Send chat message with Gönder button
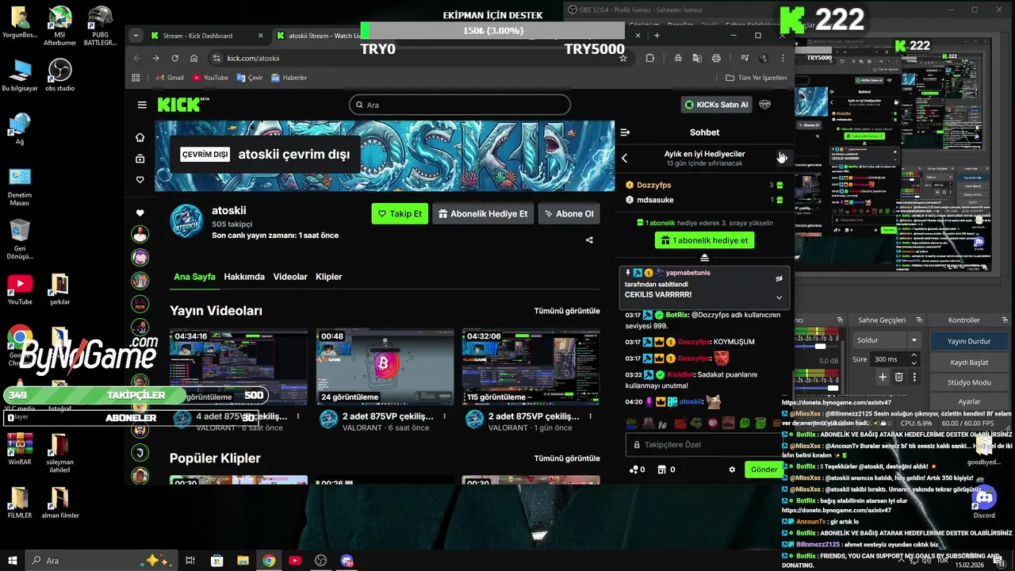This screenshot has width=1015, height=571. (x=764, y=469)
